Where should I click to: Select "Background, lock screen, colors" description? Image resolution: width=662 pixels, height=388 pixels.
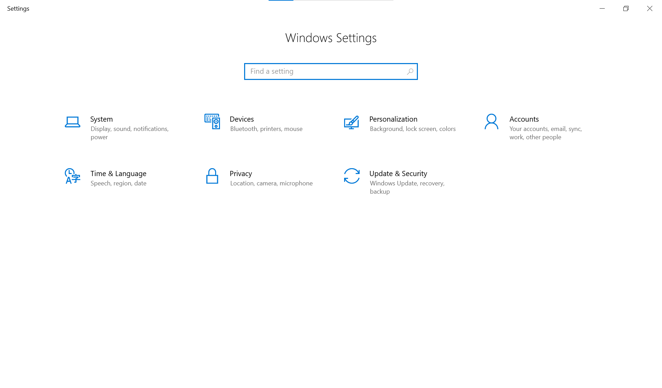[412, 129]
